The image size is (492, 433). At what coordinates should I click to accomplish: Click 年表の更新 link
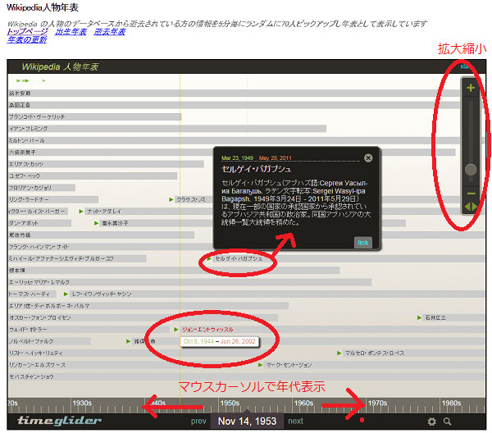tap(27, 39)
